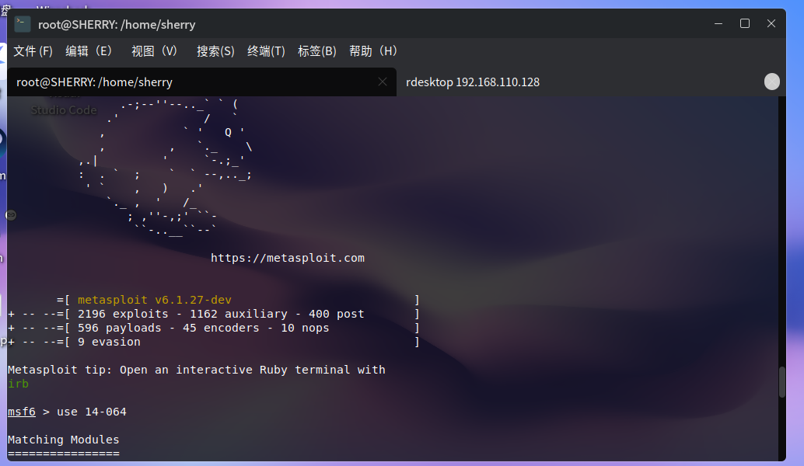Click the green irb text

[18, 384]
